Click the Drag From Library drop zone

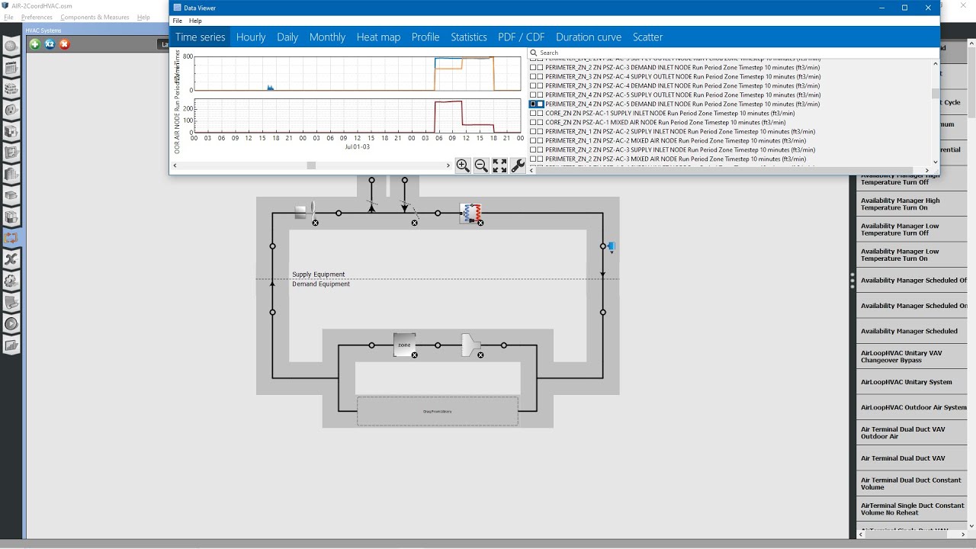pyautogui.click(x=438, y=411)
